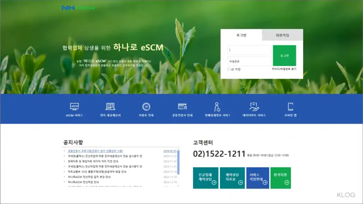This screenshot has height=204, width=363.
Task: Click the 고객센터 heading
Action: pyautogui.click(x=203, y=142)
